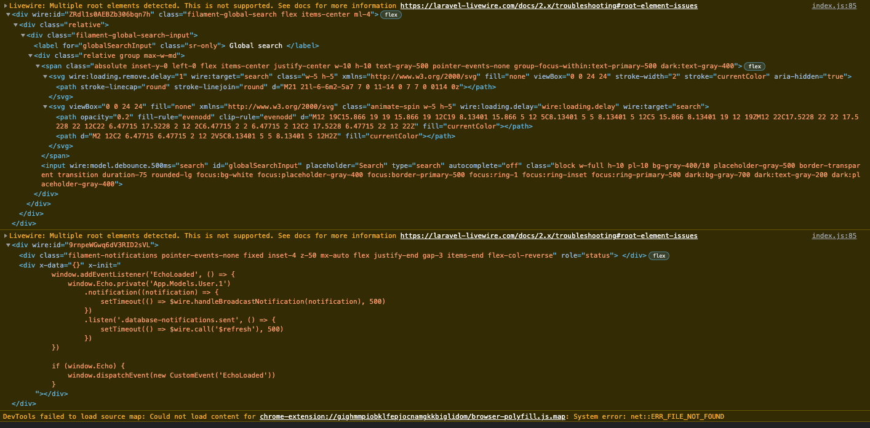The width and height of the screenshot is (870, 428).
Task: Open the browser-polyfill.js.map chrome-extension link
Action: (412, 416)
